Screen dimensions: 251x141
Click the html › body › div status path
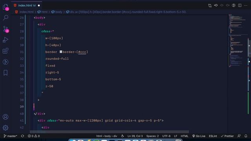pos(107,136)
